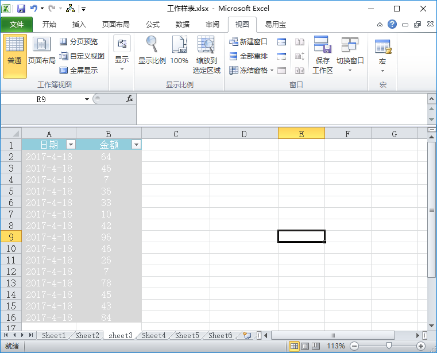Viewport: 437px width, 353px height.
Task: Open the 文件 menu tab
Action: [x=17, y=25]
